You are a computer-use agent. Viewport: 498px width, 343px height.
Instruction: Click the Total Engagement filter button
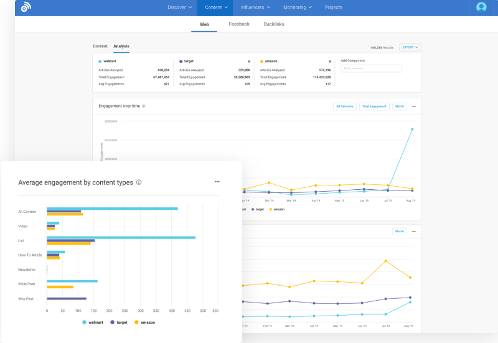pyautogui.click(x=374, y=106)
